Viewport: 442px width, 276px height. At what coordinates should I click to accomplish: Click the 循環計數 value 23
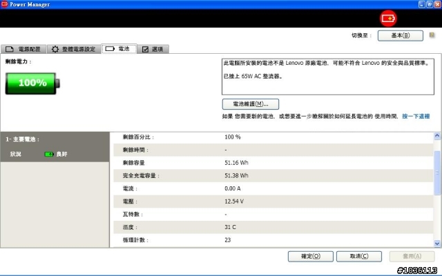pyautogui.click(x=227, y=240)
